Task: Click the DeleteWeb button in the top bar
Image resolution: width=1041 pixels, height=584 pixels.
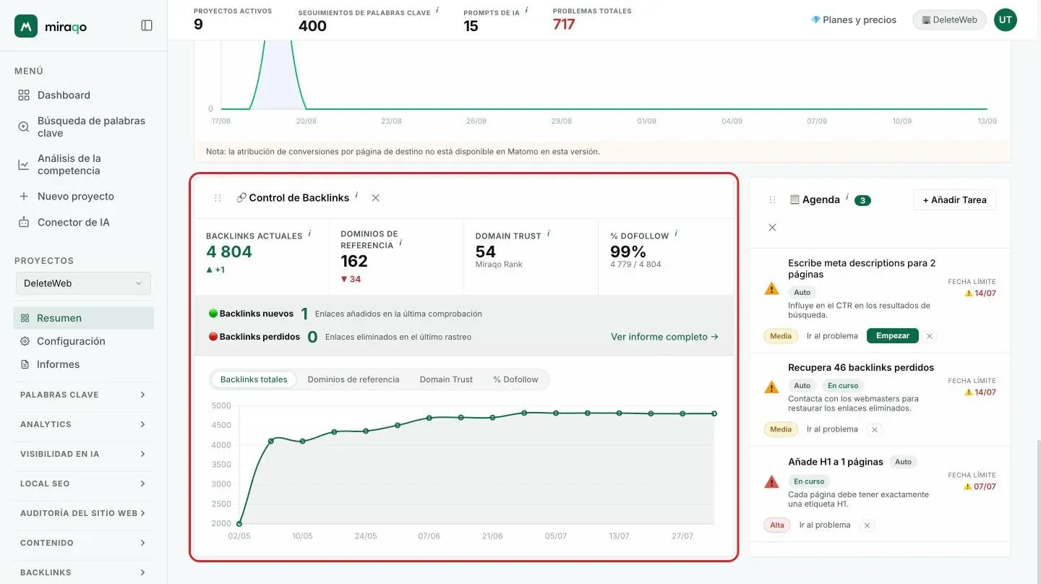Action: point(949,20)
